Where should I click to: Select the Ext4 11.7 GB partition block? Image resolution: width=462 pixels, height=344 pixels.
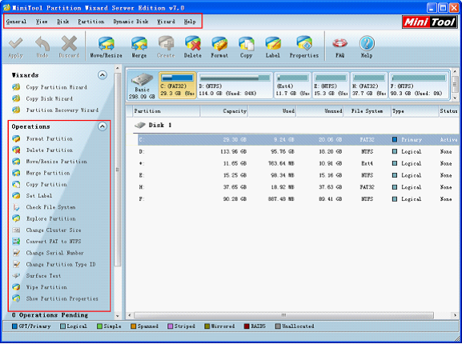coord(292,86)
